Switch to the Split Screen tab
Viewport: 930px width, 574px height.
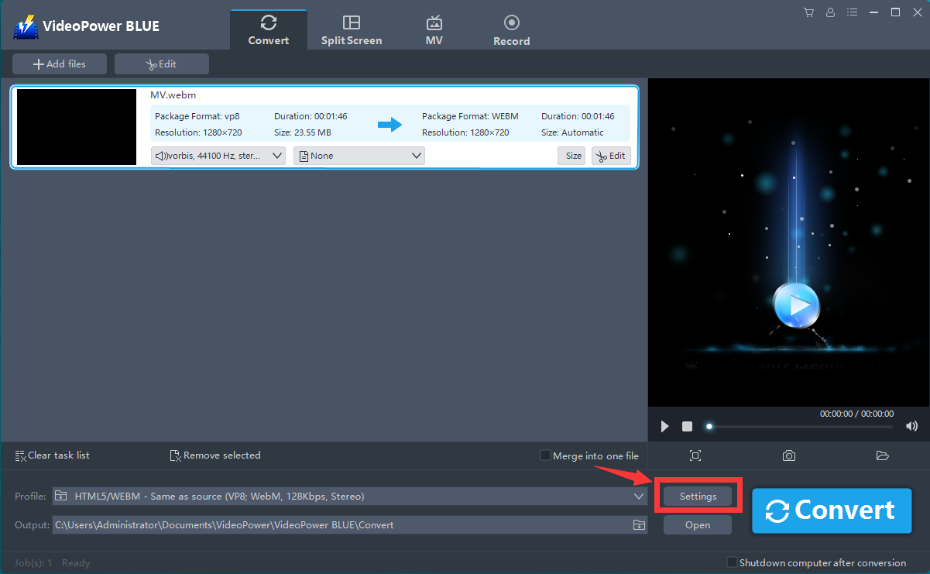(x=352, y=29)
